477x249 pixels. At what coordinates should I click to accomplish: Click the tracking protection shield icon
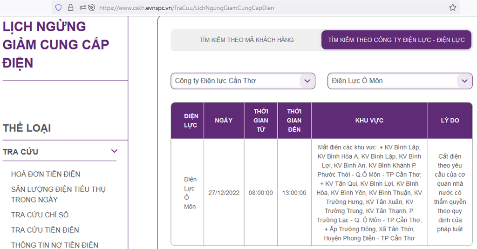(x=58, y=7)
